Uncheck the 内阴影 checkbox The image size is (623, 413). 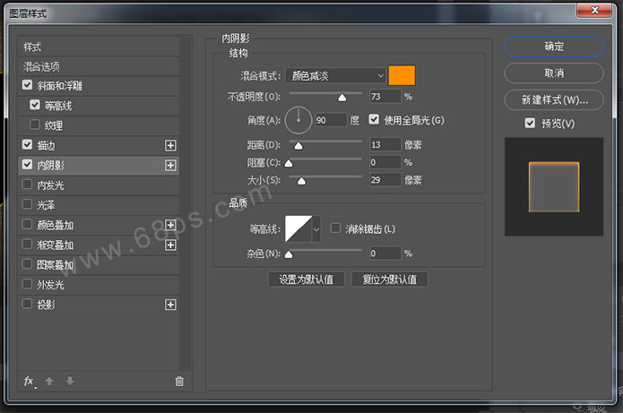click(x=27, y=165)
